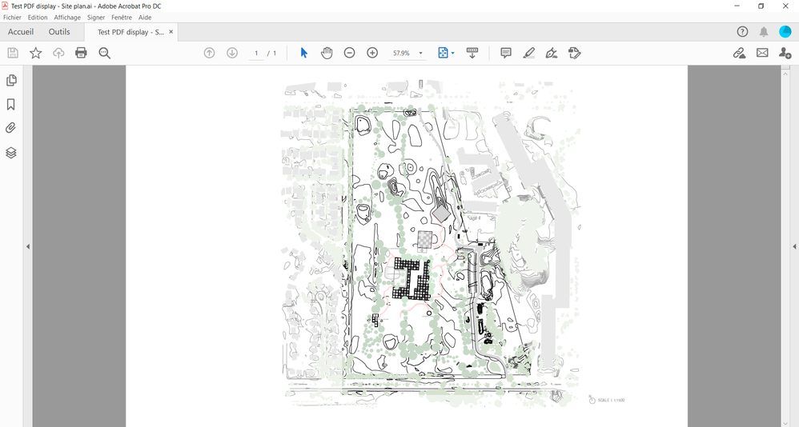Add file to starred favorites
This screenshot has width=799, height=427.
(36, 53)
